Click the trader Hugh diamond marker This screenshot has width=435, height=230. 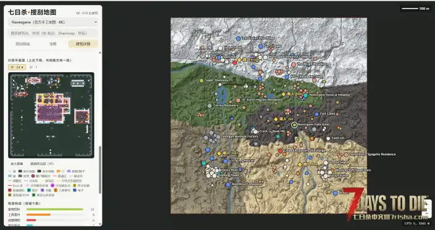239,60
